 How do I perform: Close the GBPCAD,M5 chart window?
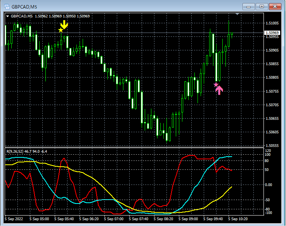pos(275,7)
